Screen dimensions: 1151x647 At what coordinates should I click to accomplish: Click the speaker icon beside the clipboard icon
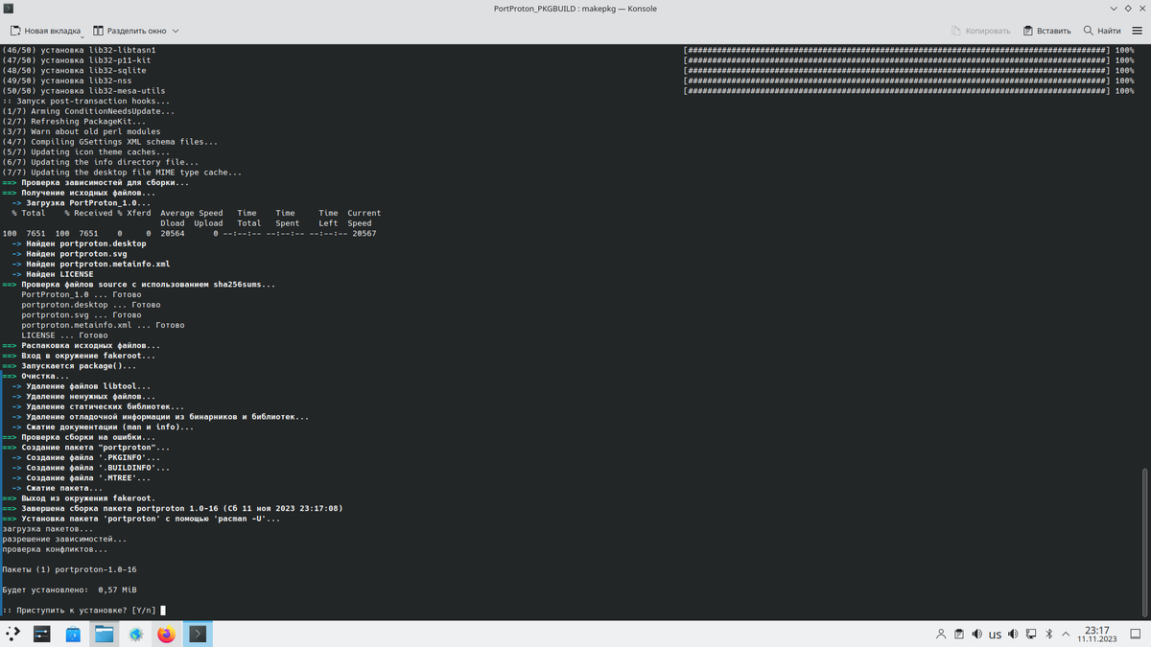pyautogui.click(x=976, y=635)
